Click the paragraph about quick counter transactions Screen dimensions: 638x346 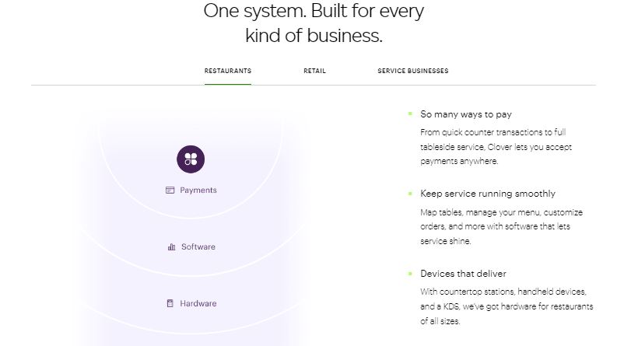[x=496, y=147]
